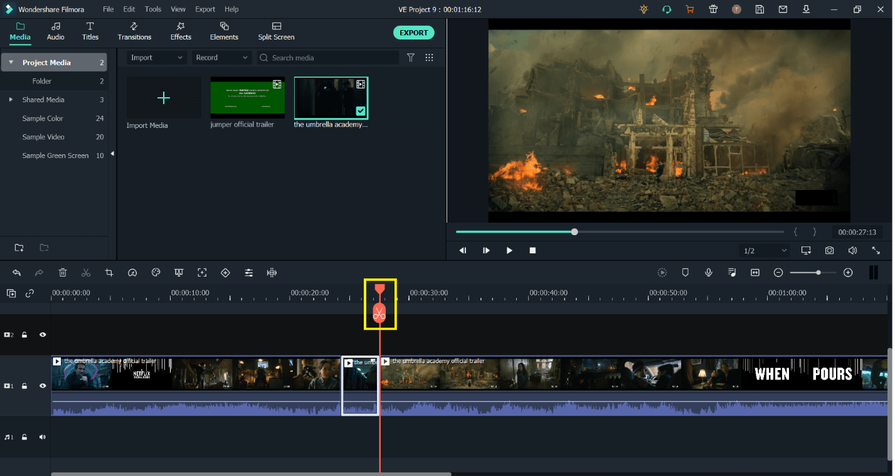Save project with floppy disk icon
This screenshot has width=895, height=476.
tap(760, 9)
